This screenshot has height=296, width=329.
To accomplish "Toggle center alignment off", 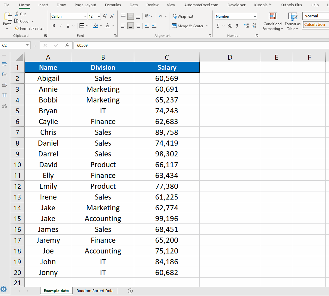I will tap(130, 26).
